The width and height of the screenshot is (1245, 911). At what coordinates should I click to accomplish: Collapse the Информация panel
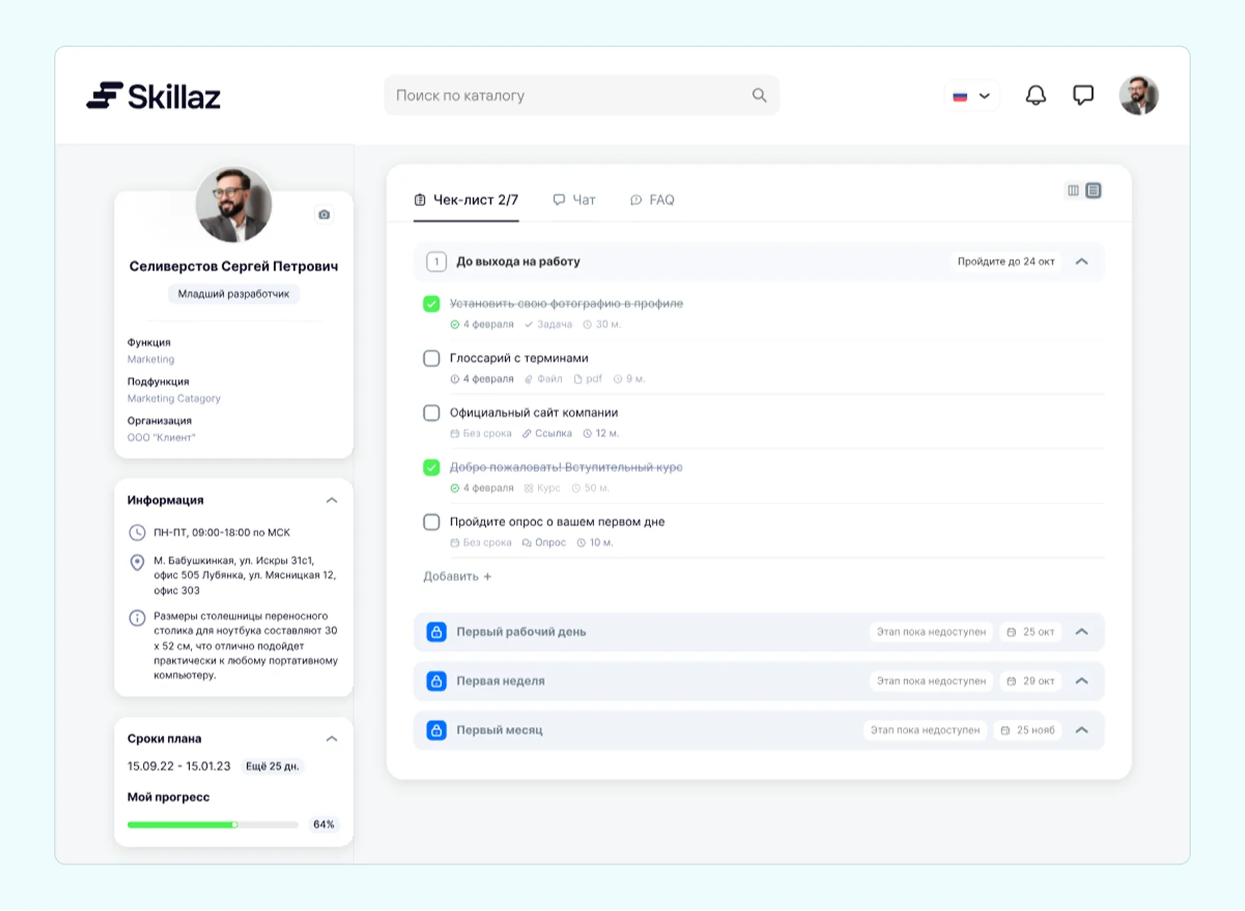[x=332, y=501]
